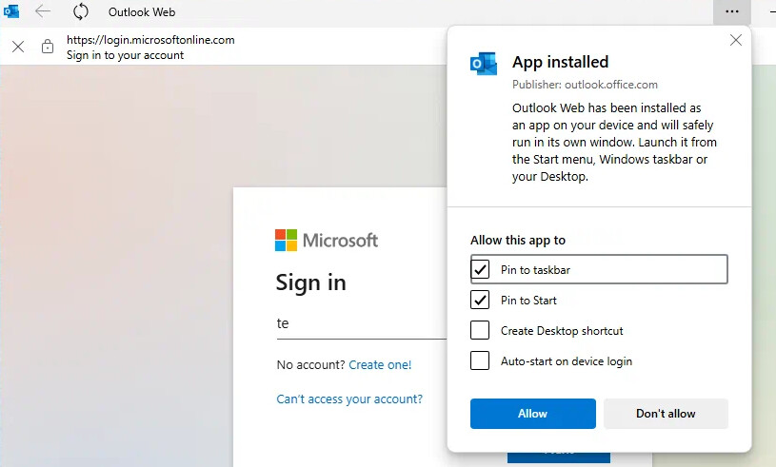Uncheck Pin to taskbar
Screen dimensions: 776x467
click(x=480, y=269)
